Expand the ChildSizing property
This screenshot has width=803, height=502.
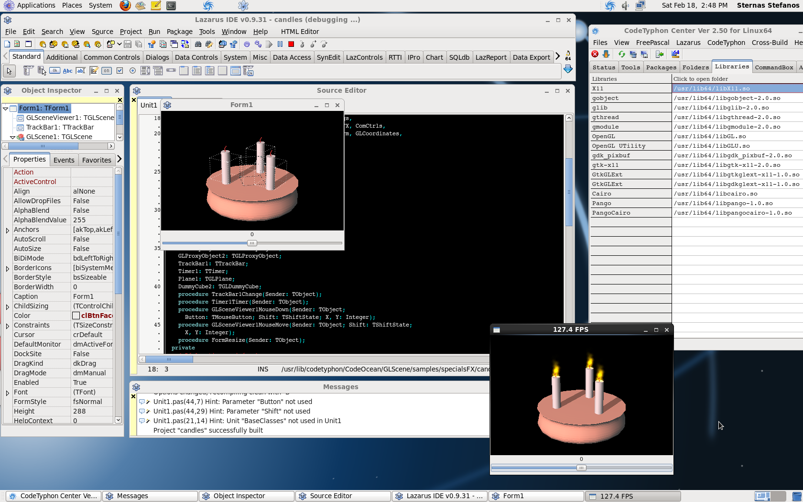click(x=8, y=306)
